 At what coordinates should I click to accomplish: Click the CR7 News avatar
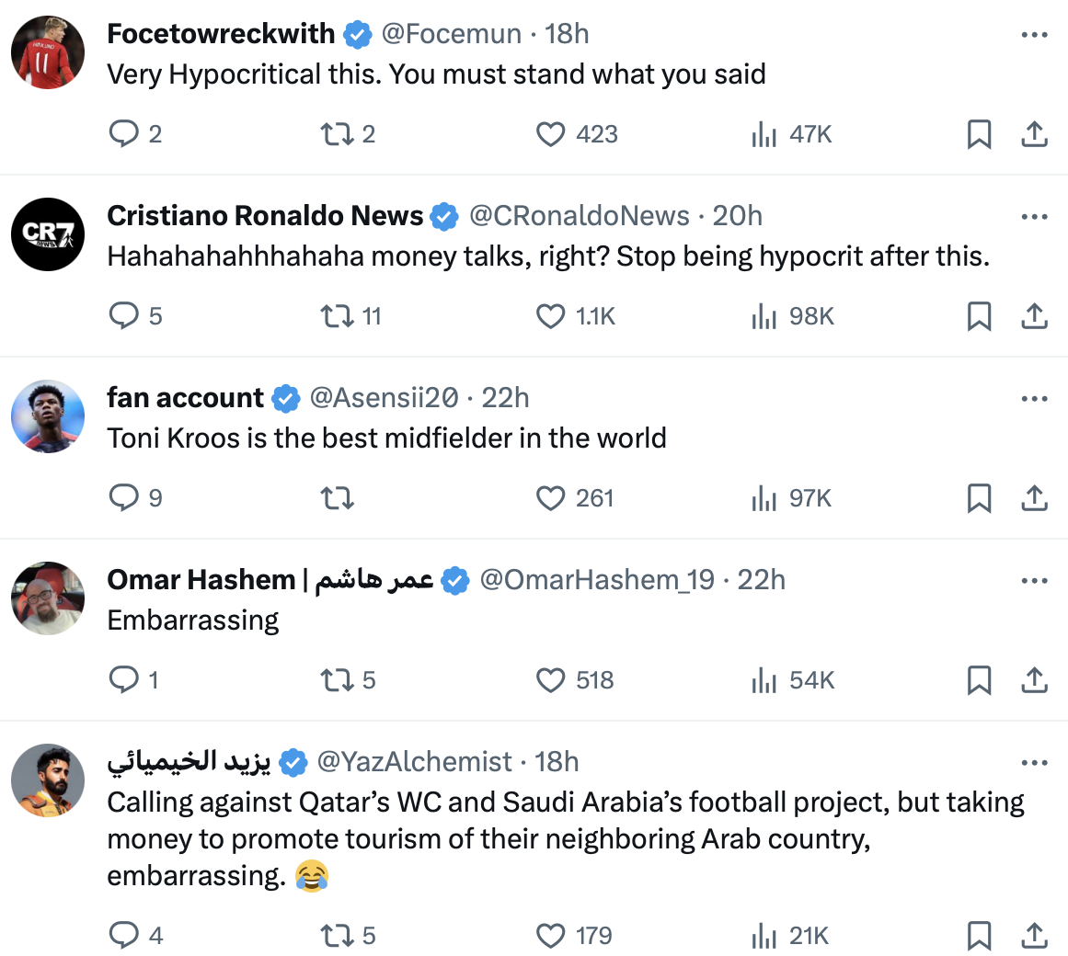pos(48,234)
